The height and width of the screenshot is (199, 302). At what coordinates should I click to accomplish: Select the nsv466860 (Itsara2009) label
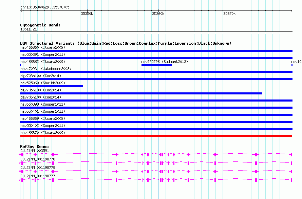pyautogui.click(x=43, y=47)
